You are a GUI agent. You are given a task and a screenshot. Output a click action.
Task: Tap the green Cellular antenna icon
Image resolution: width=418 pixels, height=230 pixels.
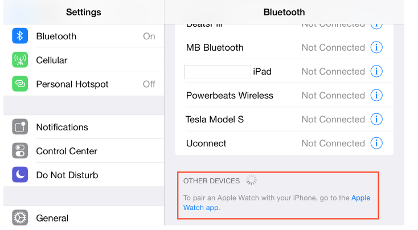point(20,60)
